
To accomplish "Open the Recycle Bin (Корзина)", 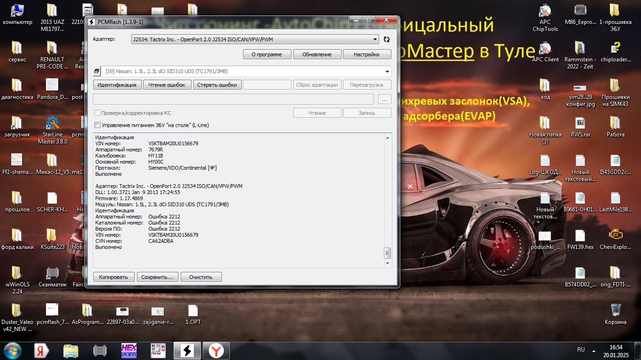I will [x=615, y=314].
